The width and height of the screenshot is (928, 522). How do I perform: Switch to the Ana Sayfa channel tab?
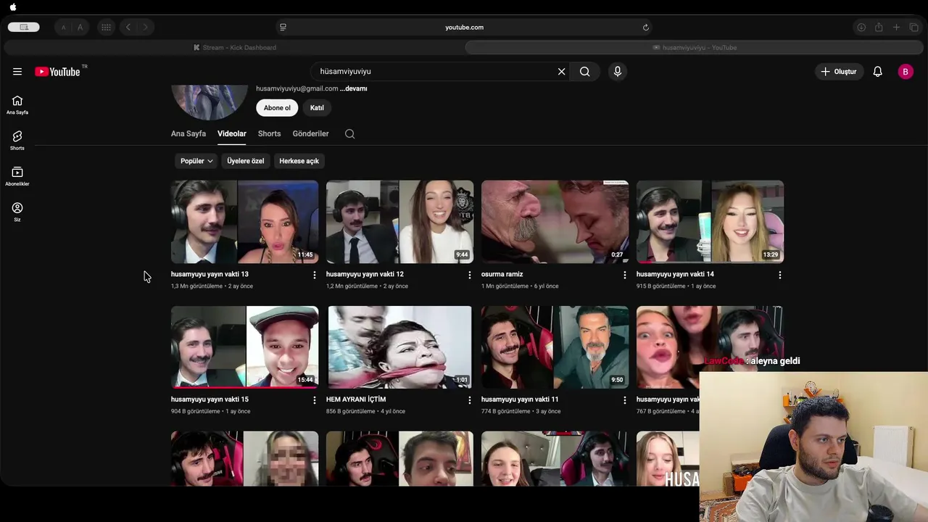(x=188, y=133)
